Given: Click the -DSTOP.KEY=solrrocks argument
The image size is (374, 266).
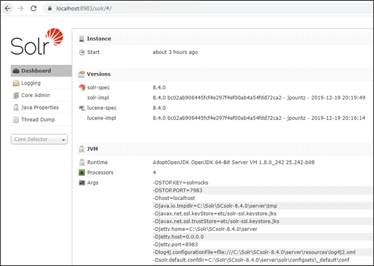Looking at the screenshot, I should tap(181, 182).
